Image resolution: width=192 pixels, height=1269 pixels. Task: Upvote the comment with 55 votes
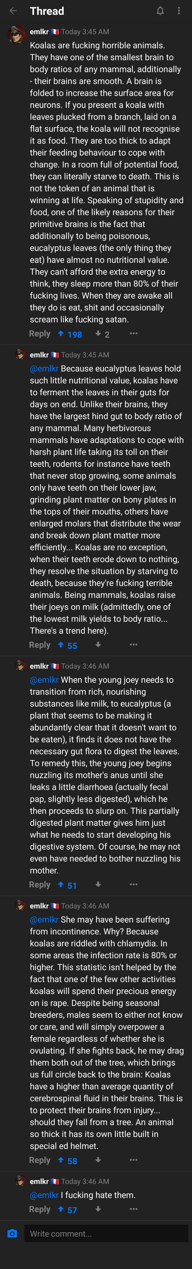coord(61,645)
